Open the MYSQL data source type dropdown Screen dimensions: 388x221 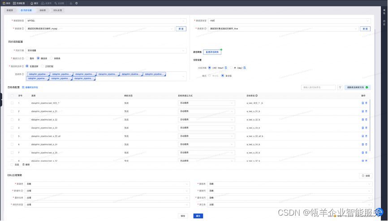tap(106, 21)
